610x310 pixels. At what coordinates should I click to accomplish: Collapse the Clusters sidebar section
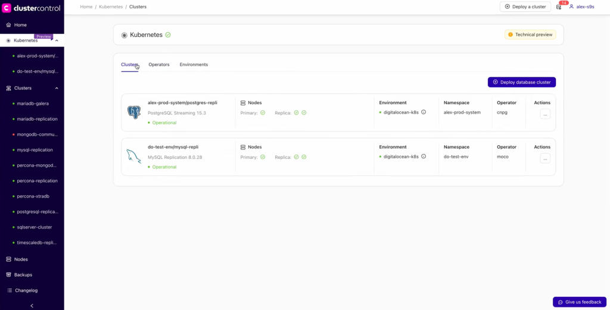click(x=57, y=88)
